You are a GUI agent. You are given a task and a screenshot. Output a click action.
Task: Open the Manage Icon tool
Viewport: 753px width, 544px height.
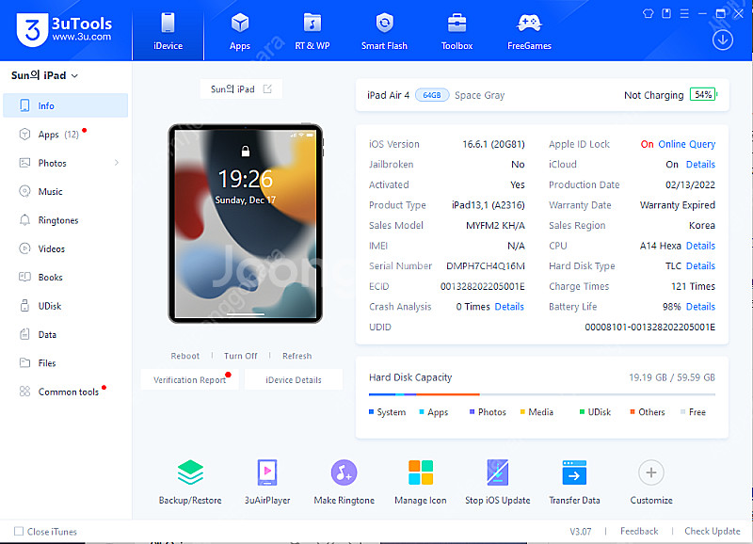click(421, 482)
